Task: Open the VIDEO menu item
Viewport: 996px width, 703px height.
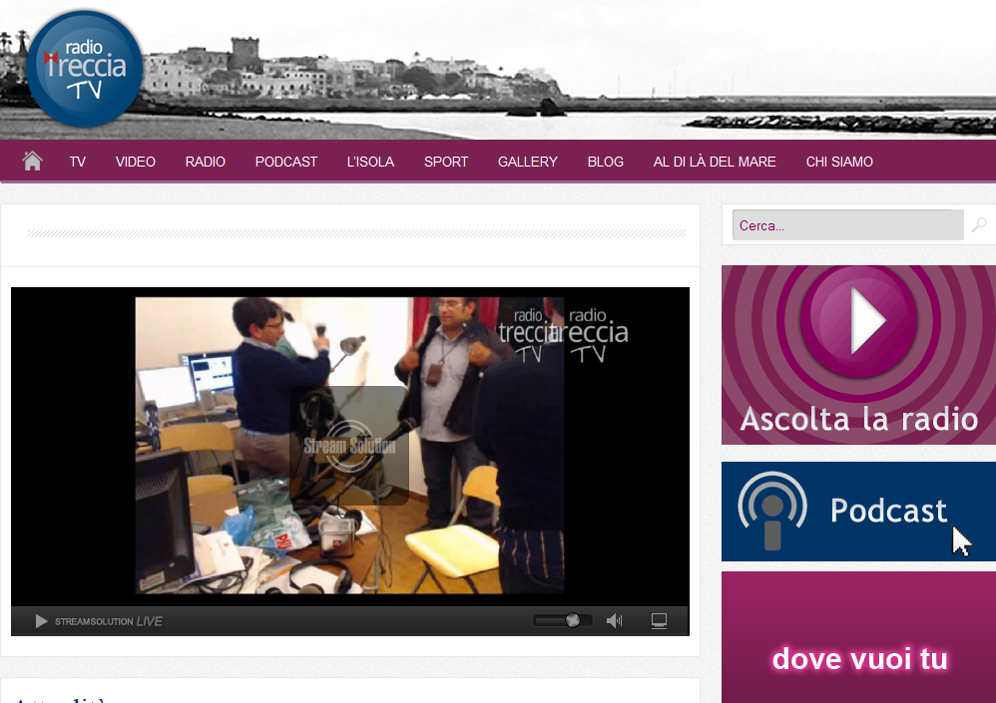Action: click(136, 162)
